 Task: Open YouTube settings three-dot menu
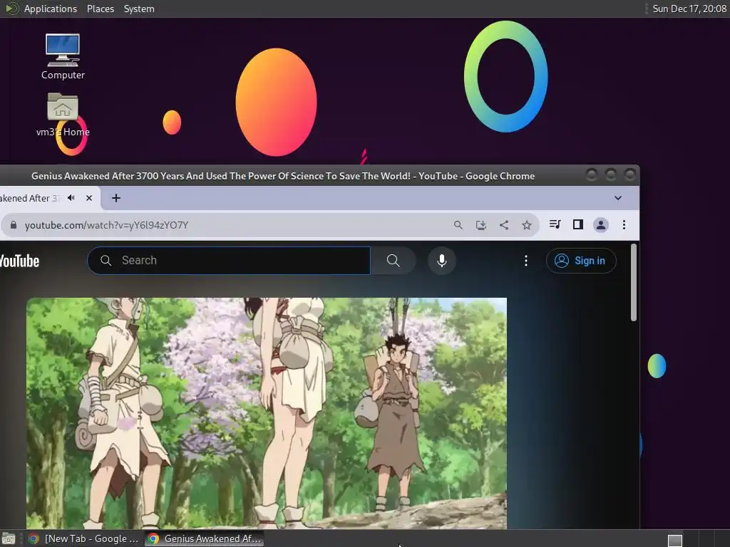pos(526,261)
